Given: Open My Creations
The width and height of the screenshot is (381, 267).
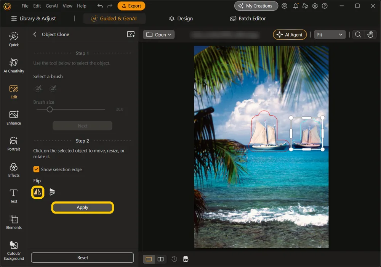Looking at the screenshot, I should 256,6.
